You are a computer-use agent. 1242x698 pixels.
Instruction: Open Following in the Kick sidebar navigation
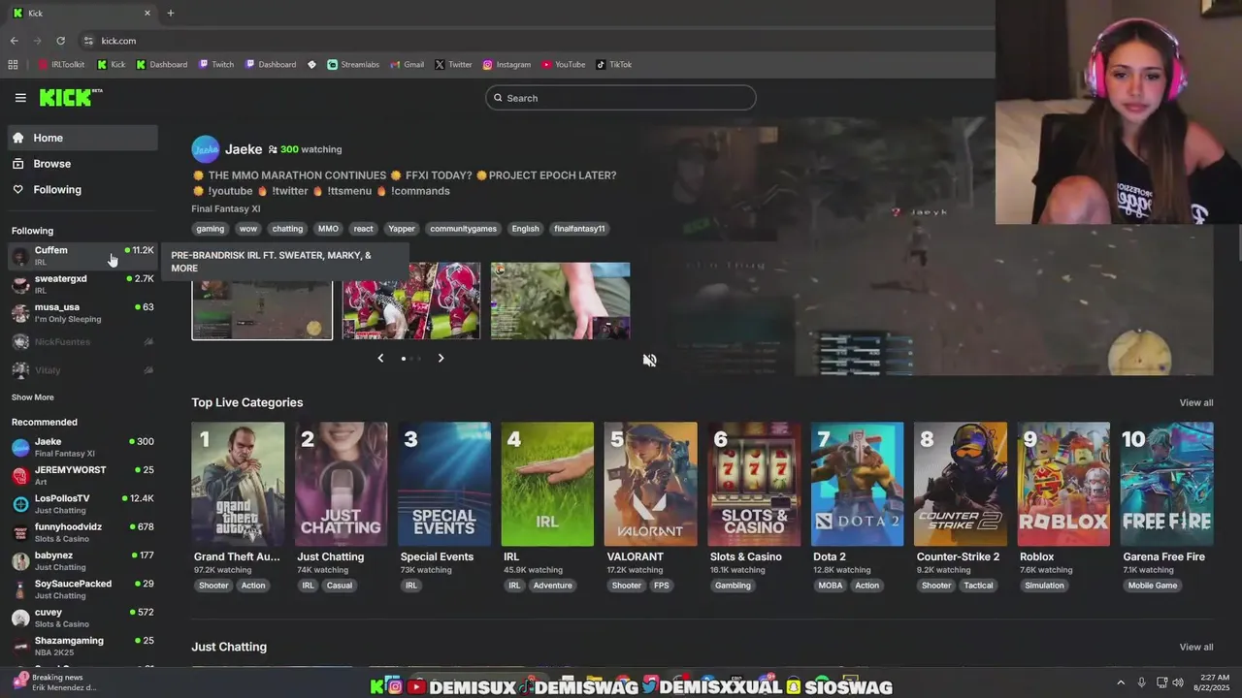pos(82,190)
